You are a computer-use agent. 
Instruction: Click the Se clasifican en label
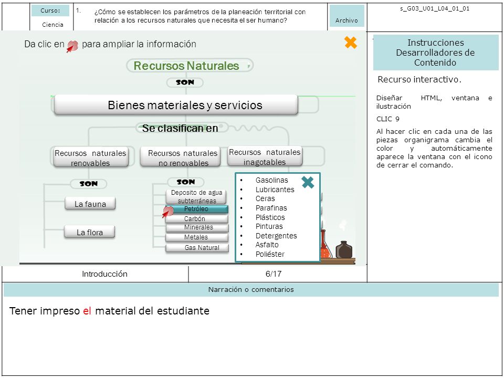pyautogui.click(x=180, y=128)
